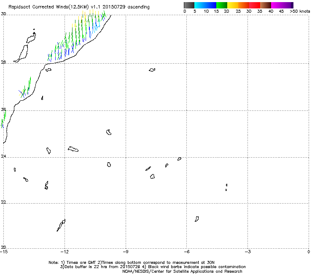312x274 pixels.
Task: Click the green 15-20 knots color band
Action: (222, 5)
